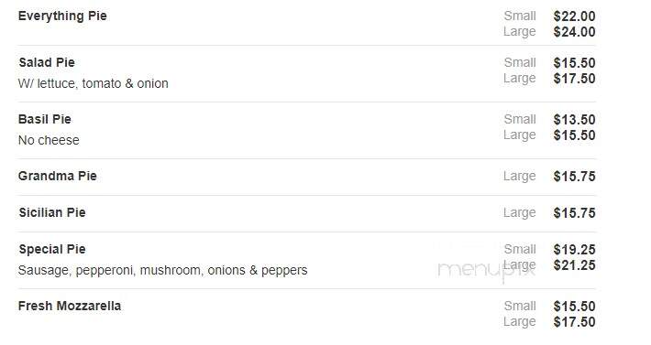Click the Grandma Pie large price $15.75
This screenshot has width=651, height=345.
coord(574,177)
